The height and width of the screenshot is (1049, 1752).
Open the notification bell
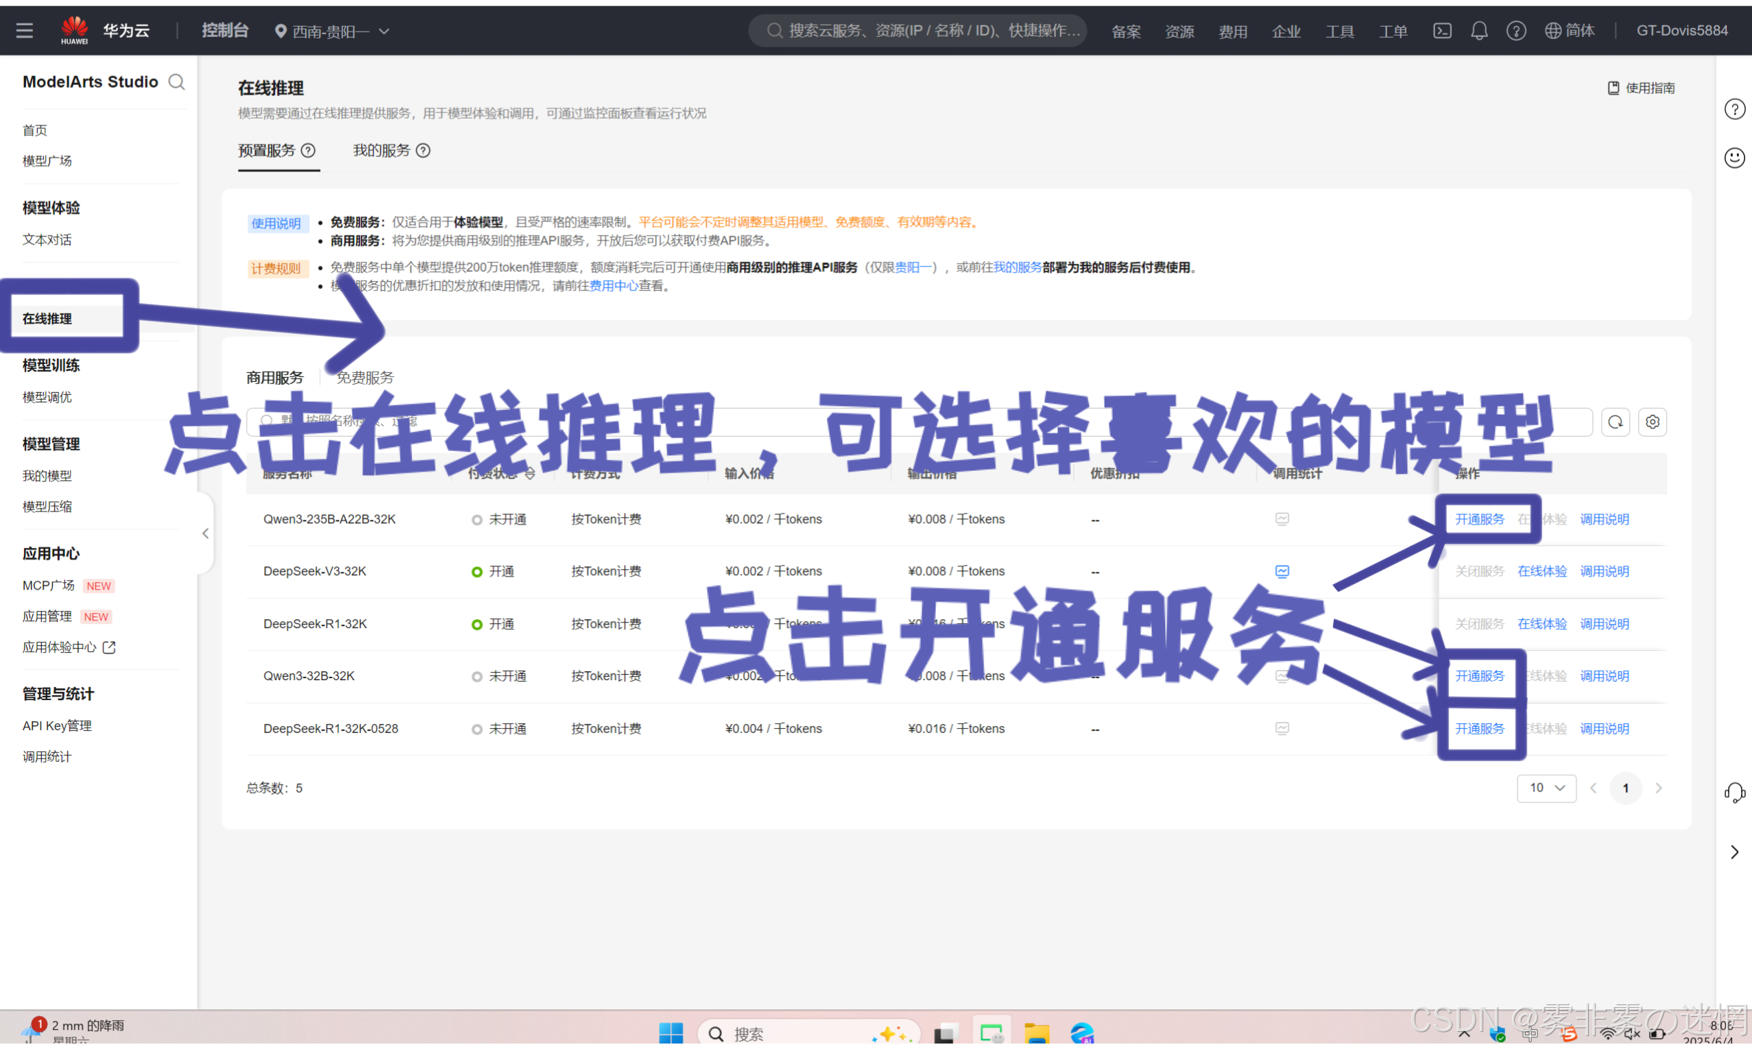coord(1478,30)
